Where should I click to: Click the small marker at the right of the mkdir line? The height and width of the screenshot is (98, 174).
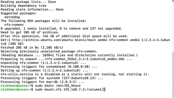pos(170,85)
